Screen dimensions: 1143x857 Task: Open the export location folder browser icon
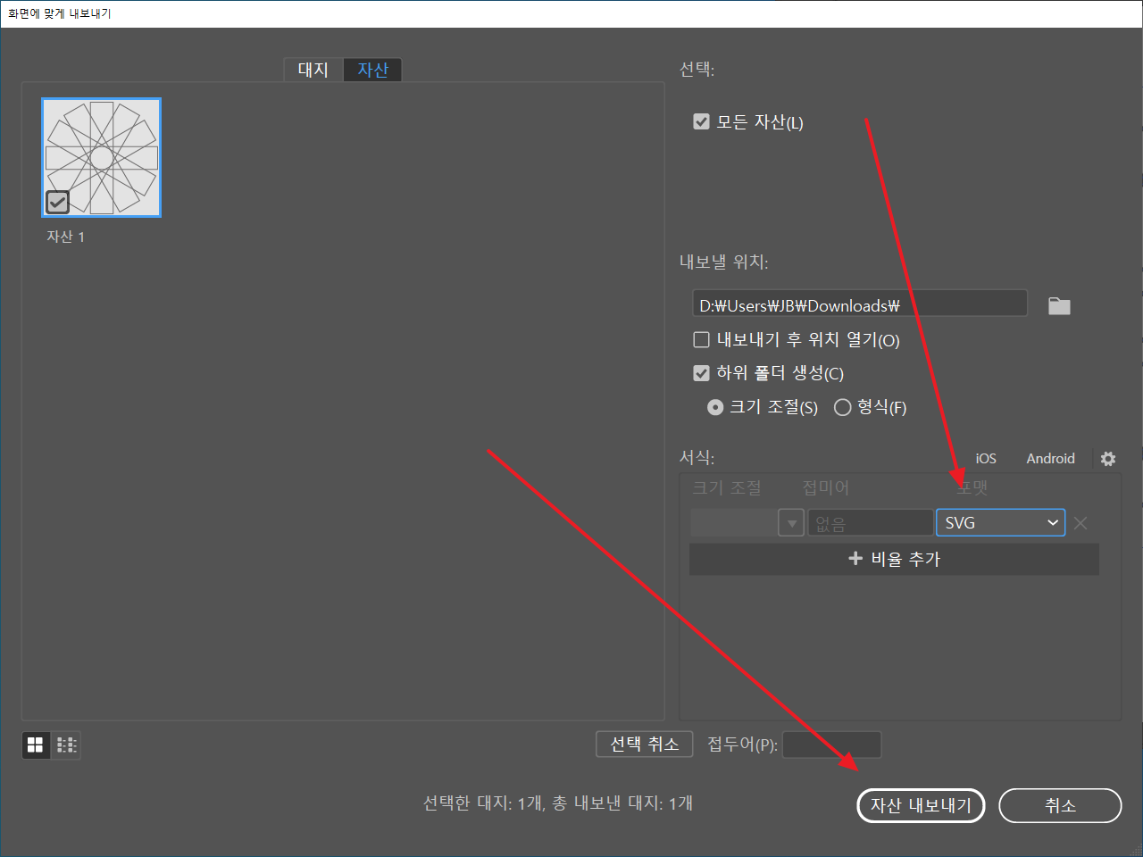click(x=1059, y=305)
